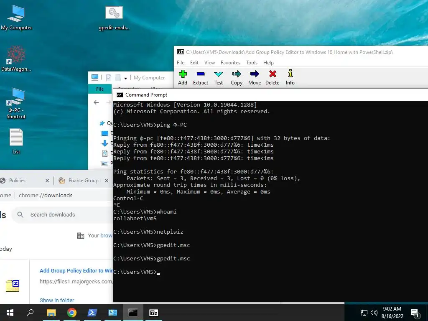Click the back arrow in File Explorer
Viewport: 428px width, 321px height.
pos(96,102)
